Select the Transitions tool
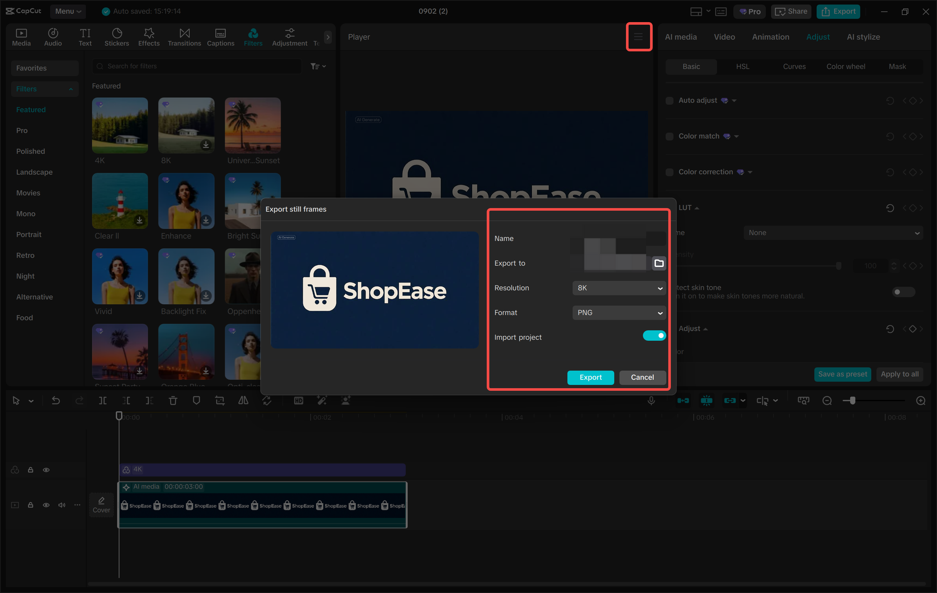The height and width of the screenshot is (593, 937). click(184, 37)
